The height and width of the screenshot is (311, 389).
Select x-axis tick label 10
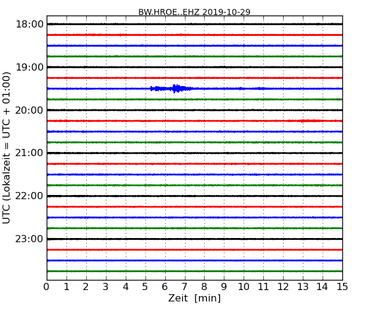coord(244,286)
